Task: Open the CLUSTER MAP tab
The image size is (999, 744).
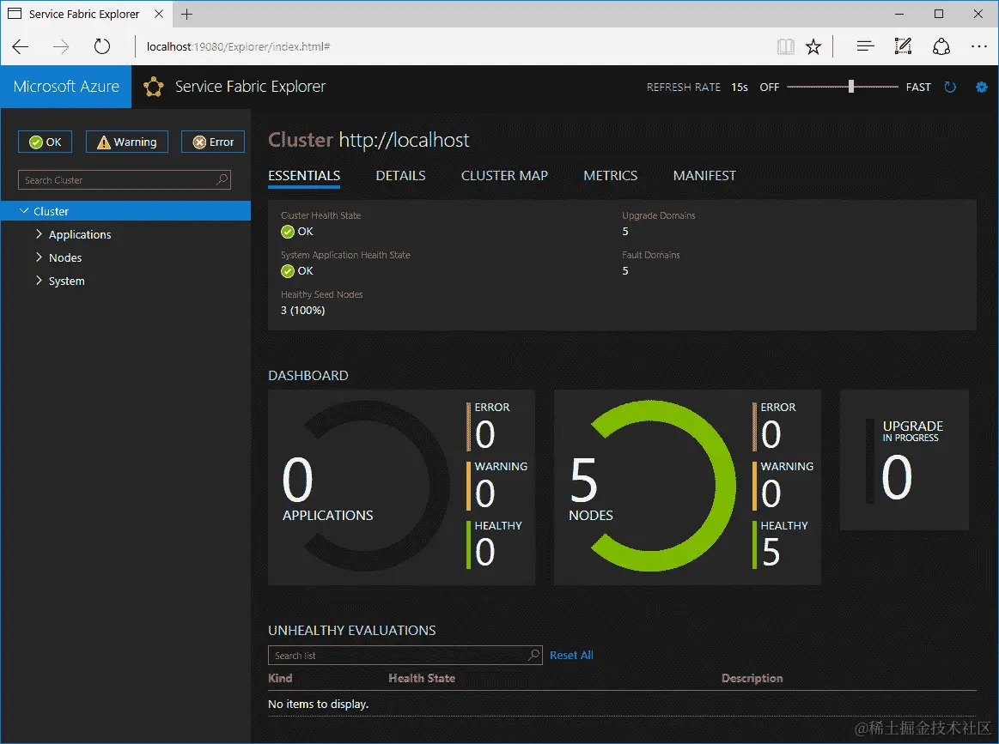Action: pyautogui.click(x=504, y=176)
